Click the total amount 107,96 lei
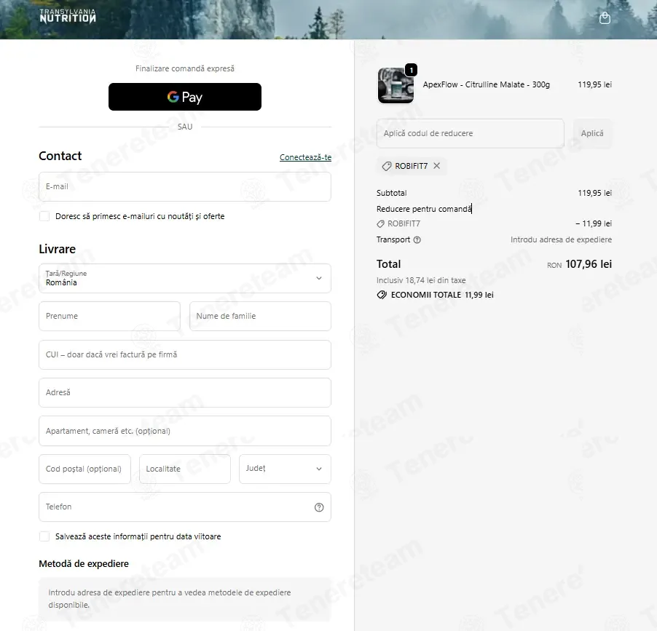Screen dimensions: 657x631 click(x=589, y=264)
